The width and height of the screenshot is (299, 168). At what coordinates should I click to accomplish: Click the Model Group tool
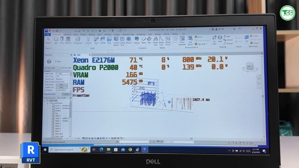click(168, 41)
